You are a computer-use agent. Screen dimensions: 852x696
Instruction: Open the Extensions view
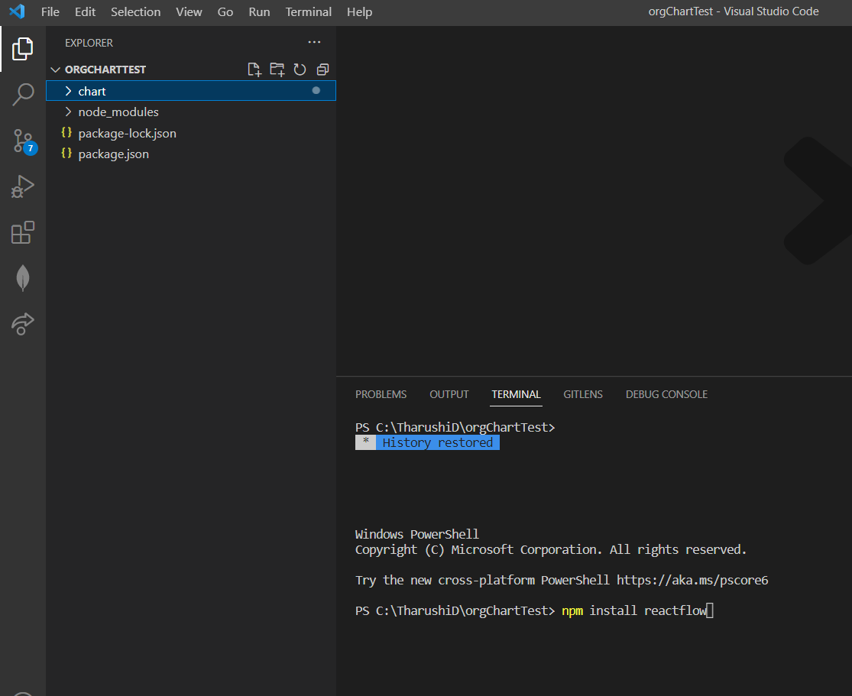click(x=23, y=232)
